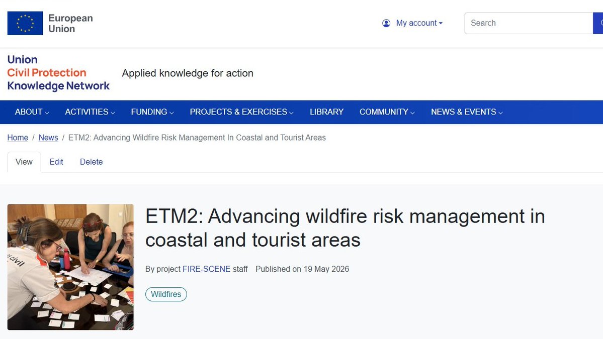Expand the COMMUNITY menu
603x339 pixels.
387,111
